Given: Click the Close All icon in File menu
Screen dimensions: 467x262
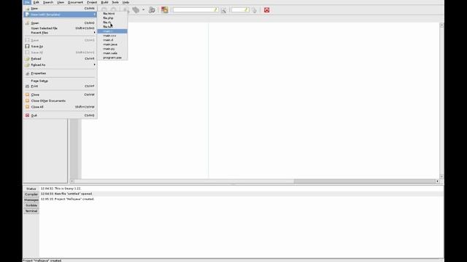Looking at the screenshot, I should 28,107.
